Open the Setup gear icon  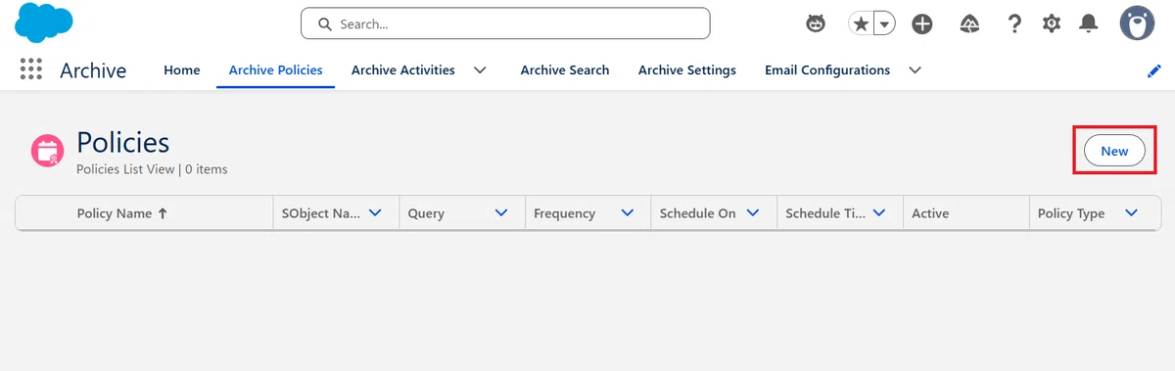click(x=1052, y=23)
